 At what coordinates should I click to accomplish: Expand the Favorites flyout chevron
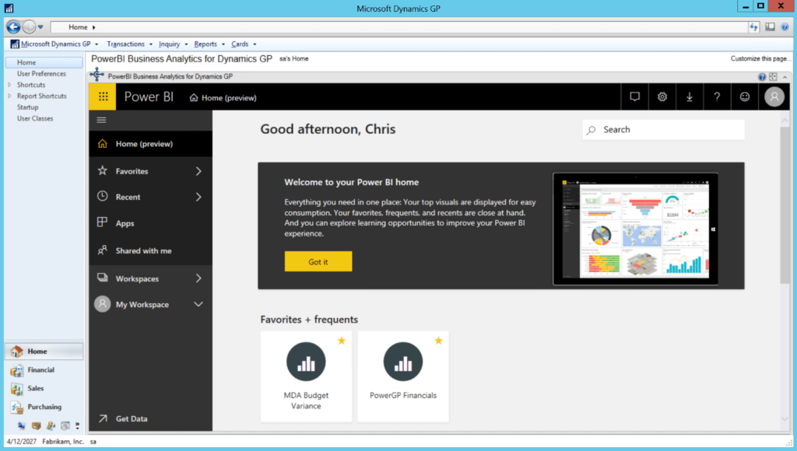click(x=198, y=171)
